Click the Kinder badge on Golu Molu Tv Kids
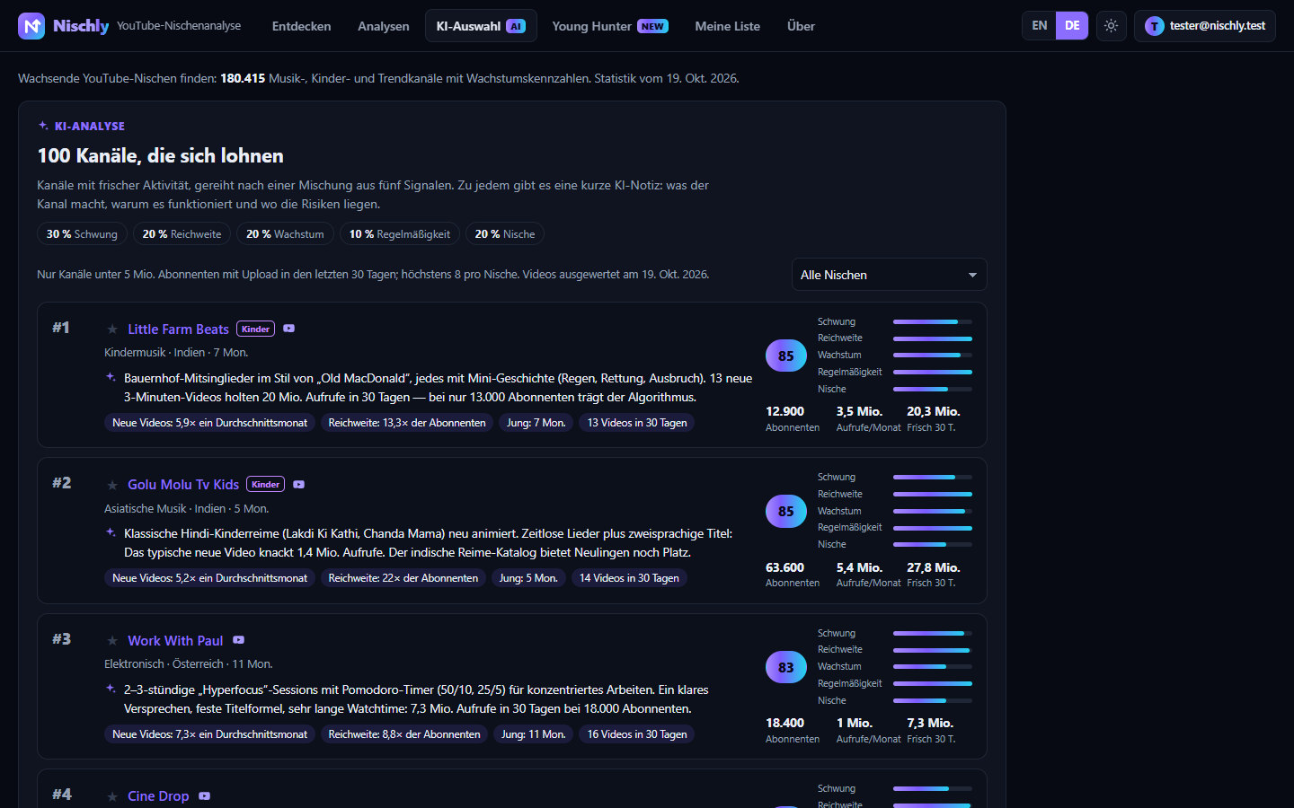Screen dimensions: 1294x808 [266, 484]
